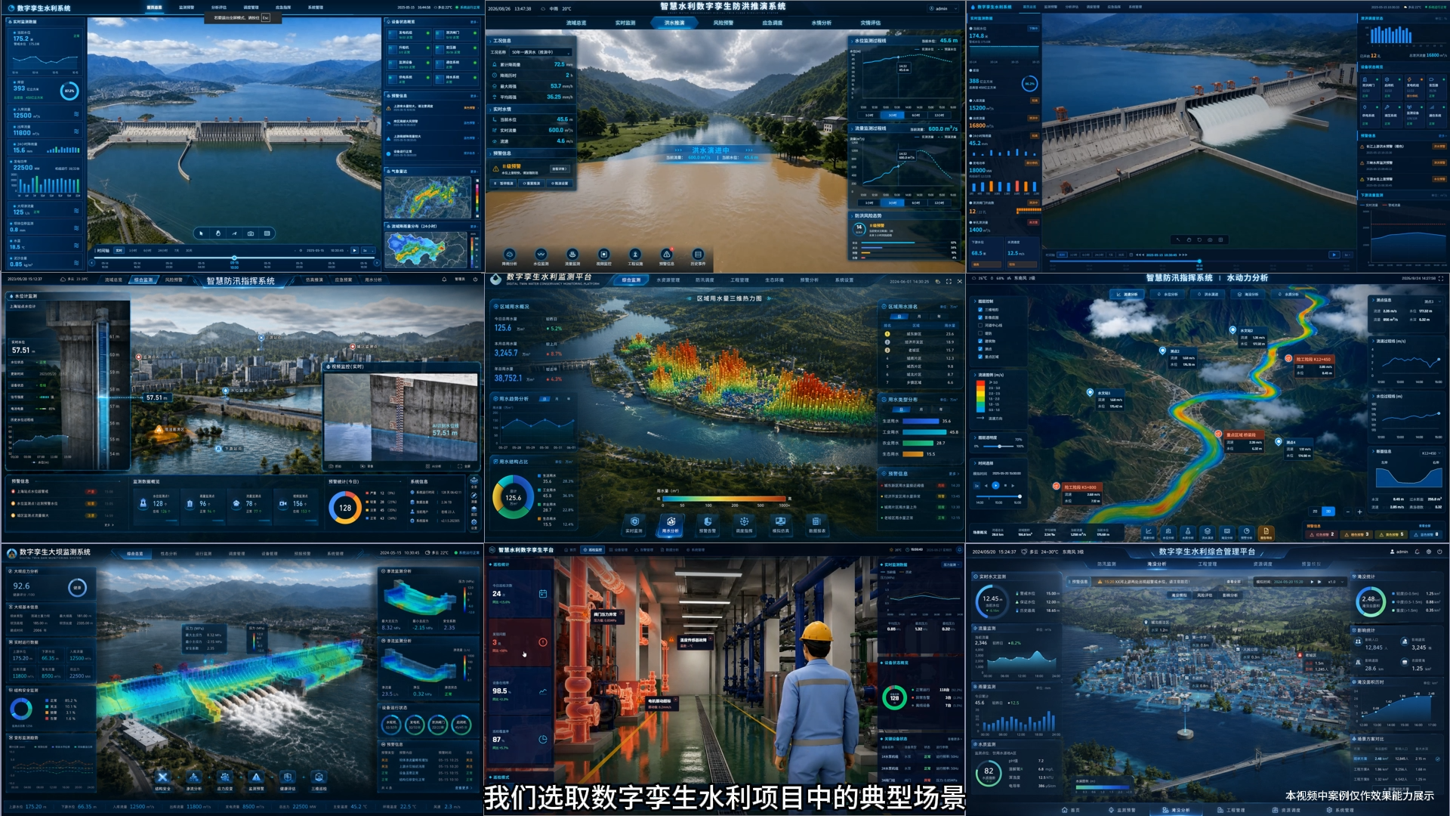
Task: Collapse 防洪风险态势 section
Action: (852, 216)
